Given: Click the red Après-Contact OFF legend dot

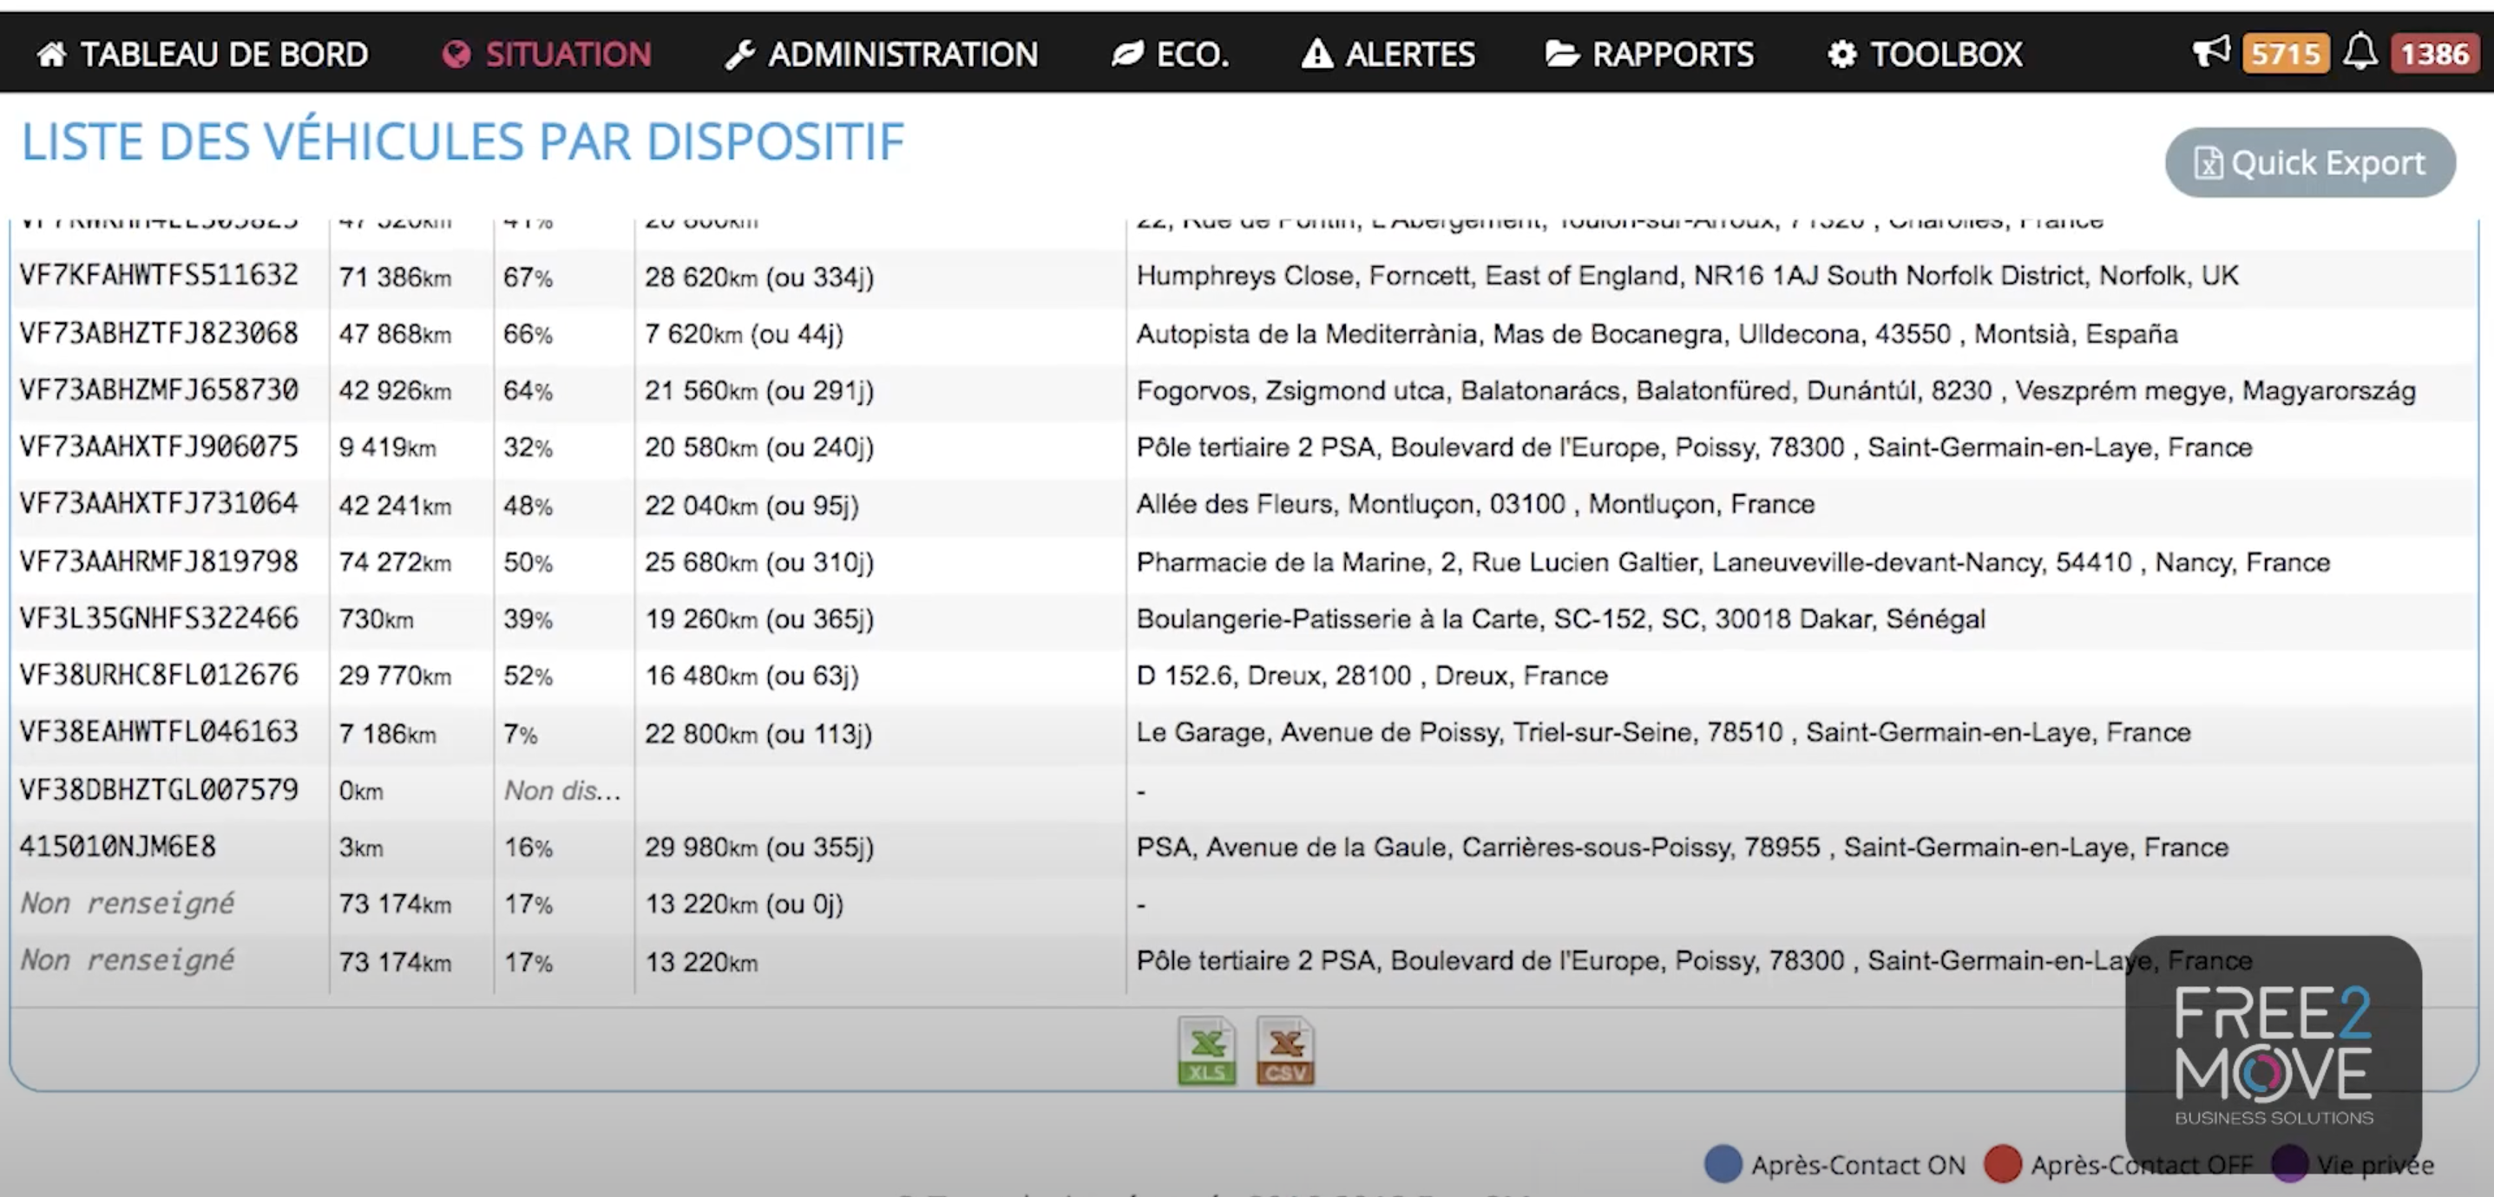Looking at the screenshot, I should coord(2002,1163).
